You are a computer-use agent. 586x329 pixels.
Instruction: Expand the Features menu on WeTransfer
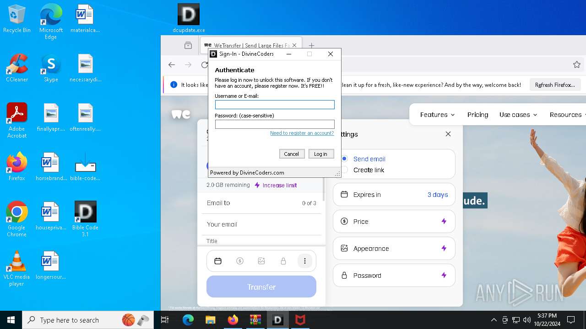tap(437, 115)
